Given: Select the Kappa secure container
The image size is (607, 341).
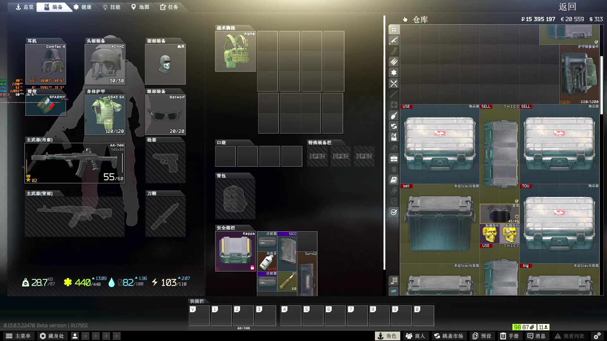Looking at the screenshot, I should (236, 251).
